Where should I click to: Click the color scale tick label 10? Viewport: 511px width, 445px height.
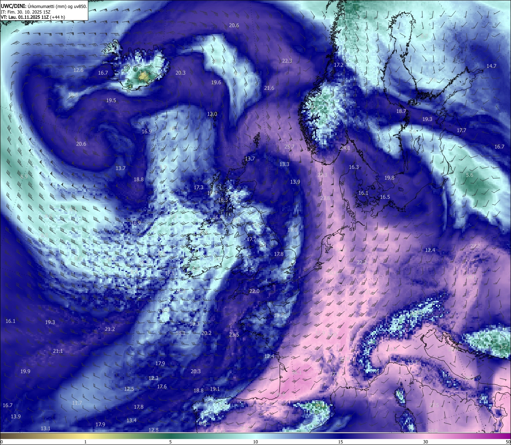click(x=255, y=442)
